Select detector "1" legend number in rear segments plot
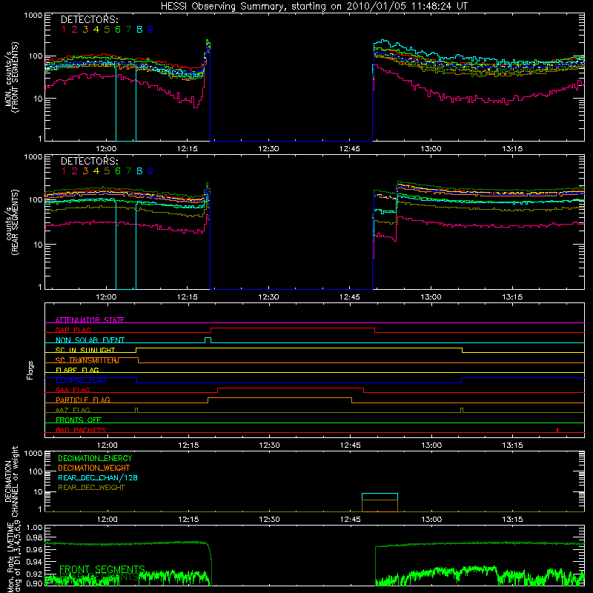This screenshot has width=593, height=593. click(64, 171)
